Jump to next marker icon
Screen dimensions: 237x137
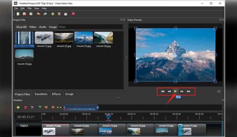[53, 107]
